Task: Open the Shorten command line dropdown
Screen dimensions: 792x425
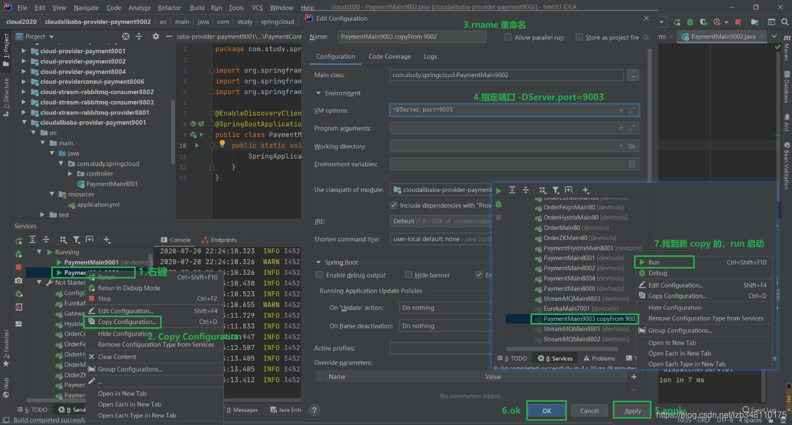Action: coord(441,239)
